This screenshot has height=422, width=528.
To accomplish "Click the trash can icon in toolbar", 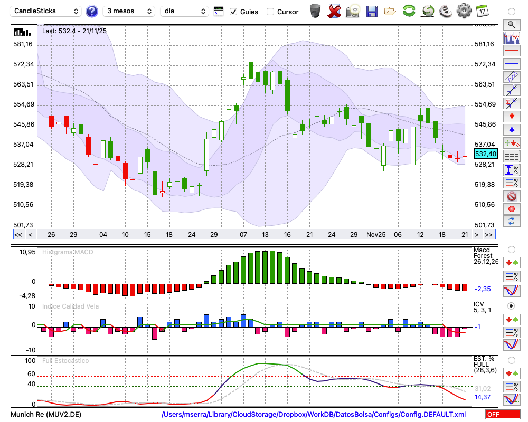I will (315, 11).
